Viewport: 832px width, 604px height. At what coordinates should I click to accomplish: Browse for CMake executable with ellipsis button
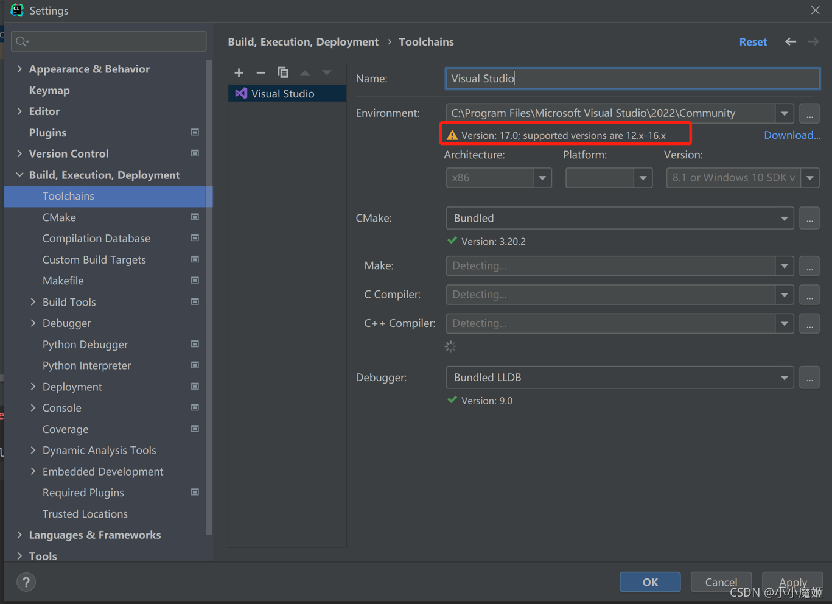809,218
